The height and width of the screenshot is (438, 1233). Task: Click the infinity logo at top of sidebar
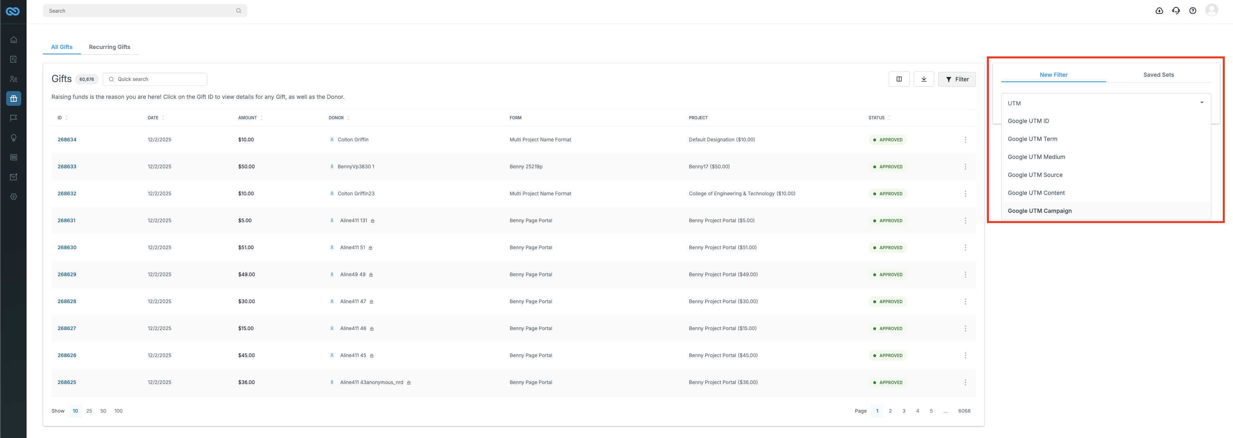pyautogui.click(x=13, y=11)
